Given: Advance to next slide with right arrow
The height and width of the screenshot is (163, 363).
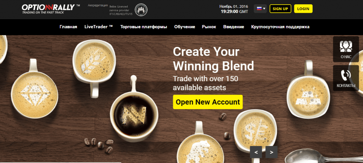Looking at the screenshot, I should click(x=271, y=152).
